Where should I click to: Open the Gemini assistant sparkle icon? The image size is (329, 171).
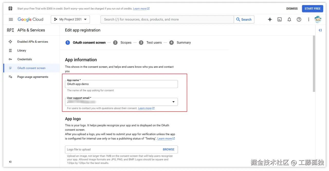coord(270,19)
